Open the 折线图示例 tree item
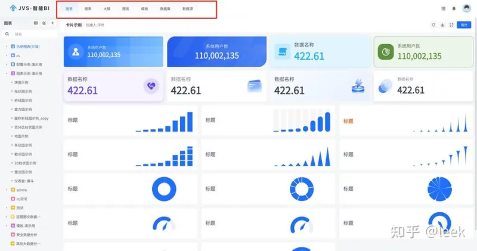 click(23, 100)
